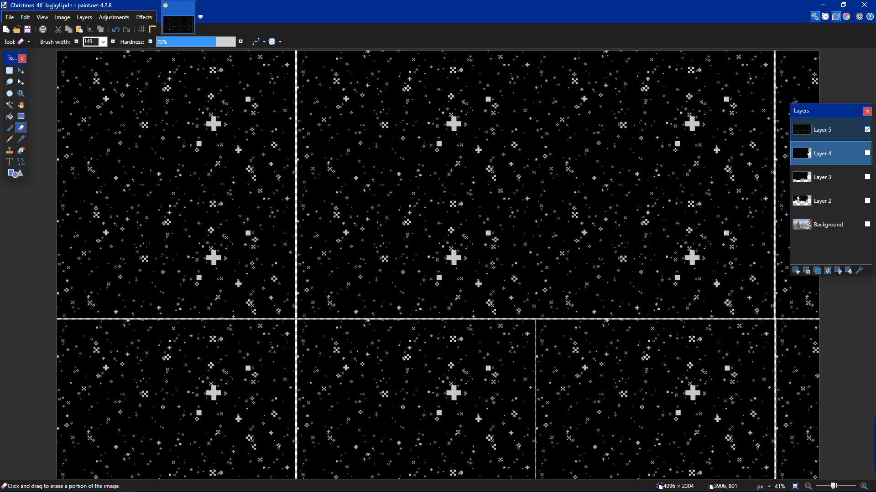Screen dimensions: 876x492
Task: Select the Paint Bucket tool
Action: [x=9, y=116]
